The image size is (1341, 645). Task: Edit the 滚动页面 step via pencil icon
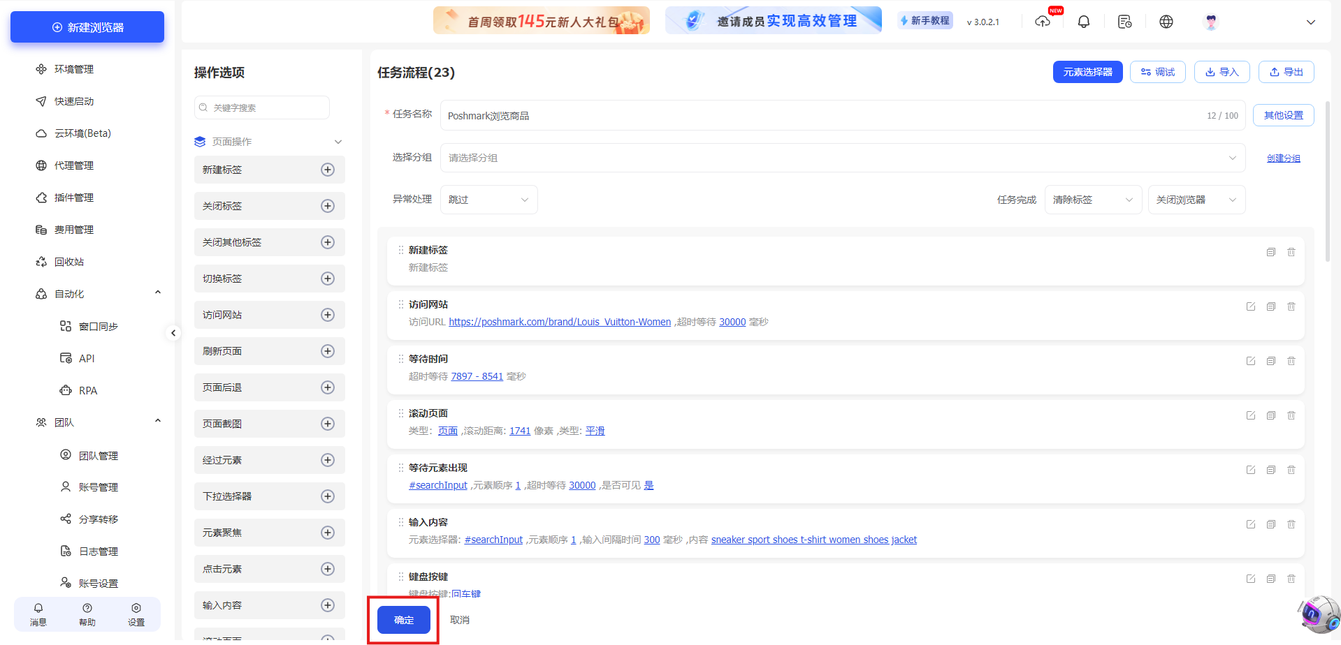click(x=1251, y=415)
